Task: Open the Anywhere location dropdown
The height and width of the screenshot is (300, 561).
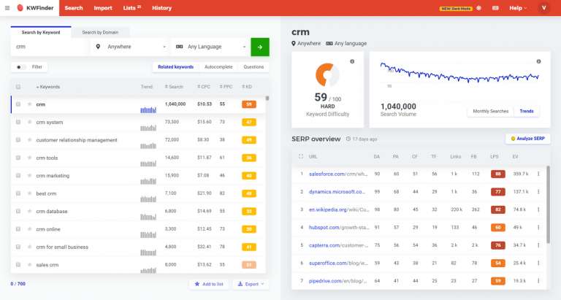Action: click(131, 47)
